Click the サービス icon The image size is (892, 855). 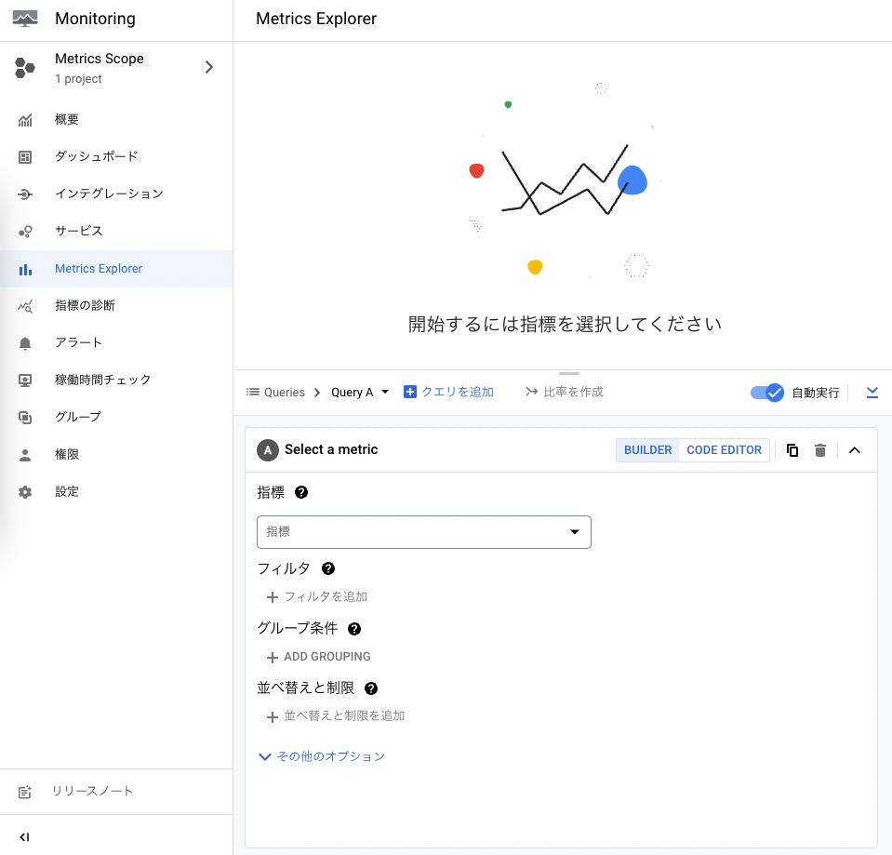25,232
